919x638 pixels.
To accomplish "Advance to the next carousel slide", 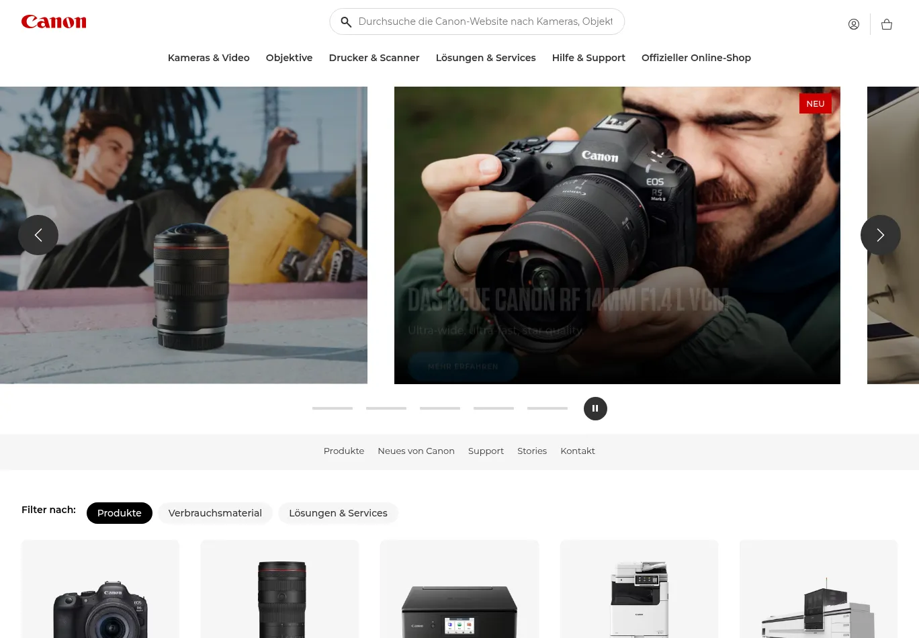I will coord(880,235).
